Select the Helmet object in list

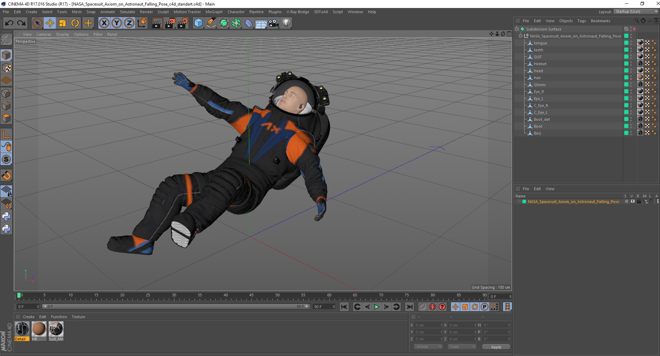tap(540, 64)
